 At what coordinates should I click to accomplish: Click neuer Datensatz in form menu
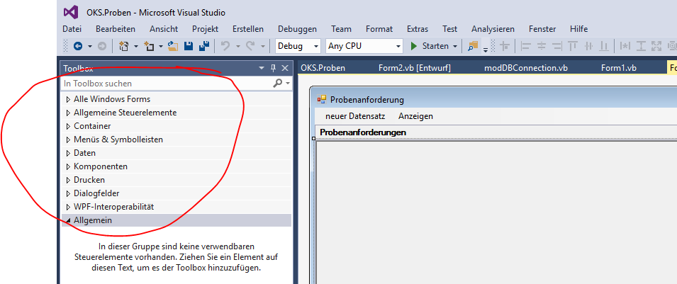pyautogui.click(x=355, y=116)
